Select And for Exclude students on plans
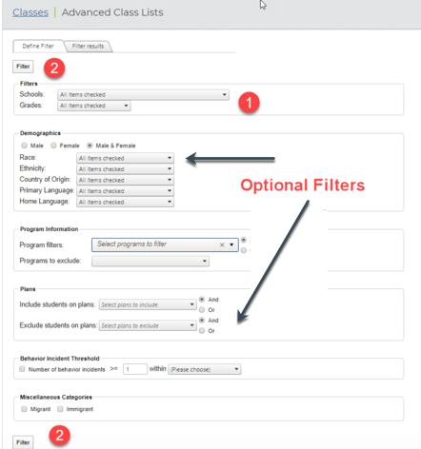The image size is (421, 449). [x=202, y=321]
